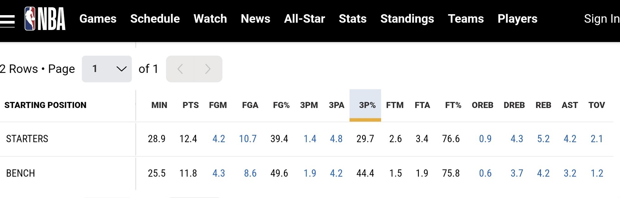Open the page number dropdown
620x198 pixels.
pos(107,69)
